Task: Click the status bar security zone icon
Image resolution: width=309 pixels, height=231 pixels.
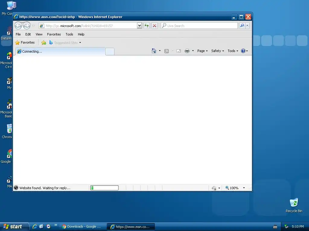Action: [x=214, y=188]
